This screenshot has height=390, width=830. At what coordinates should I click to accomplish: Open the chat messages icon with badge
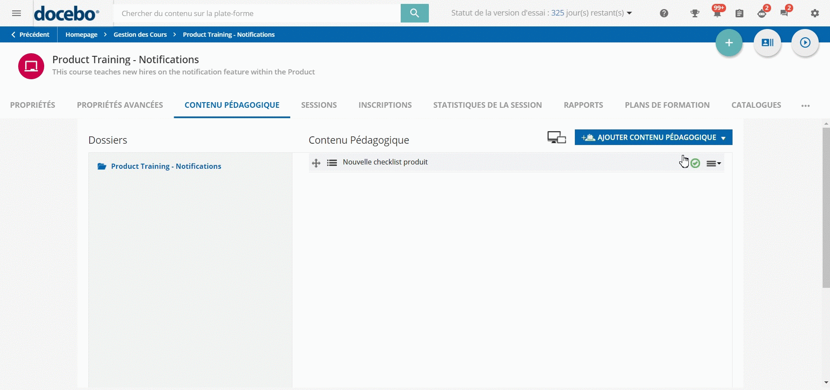click(x=785, y=12)
